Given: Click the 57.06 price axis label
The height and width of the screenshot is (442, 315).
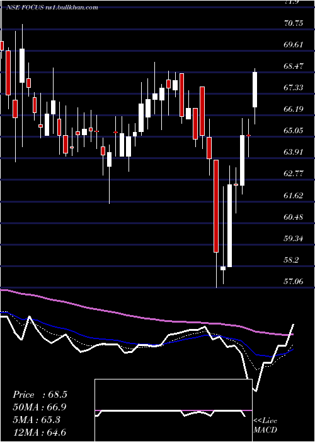Looking at the screenshot, I should pyautogui.click(x=294, y=282).
